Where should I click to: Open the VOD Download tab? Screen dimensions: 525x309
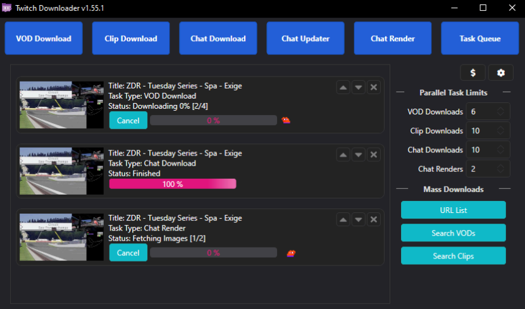[44, 38]
